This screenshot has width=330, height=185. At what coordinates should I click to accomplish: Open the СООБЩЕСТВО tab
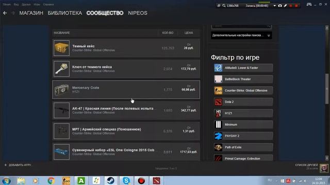105,13
